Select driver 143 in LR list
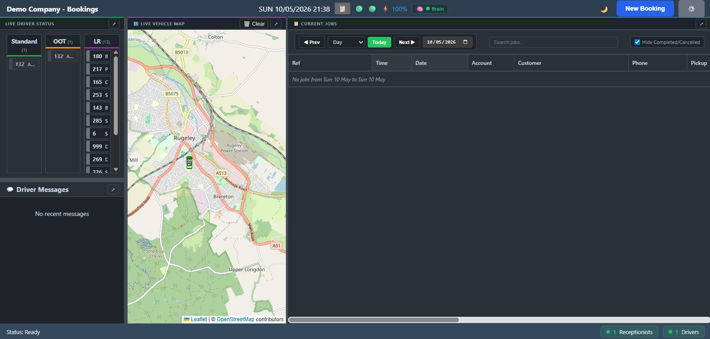Image resolution: width=710 pixels, height=339 pixels. 98,108
